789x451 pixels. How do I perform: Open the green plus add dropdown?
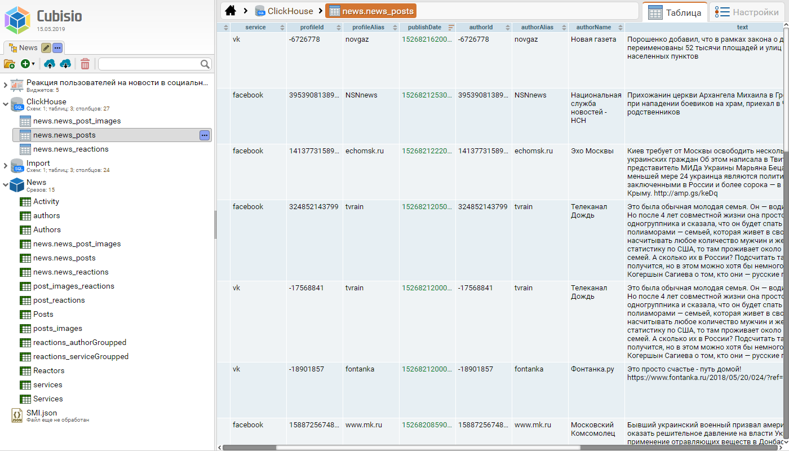coord(28,64)
